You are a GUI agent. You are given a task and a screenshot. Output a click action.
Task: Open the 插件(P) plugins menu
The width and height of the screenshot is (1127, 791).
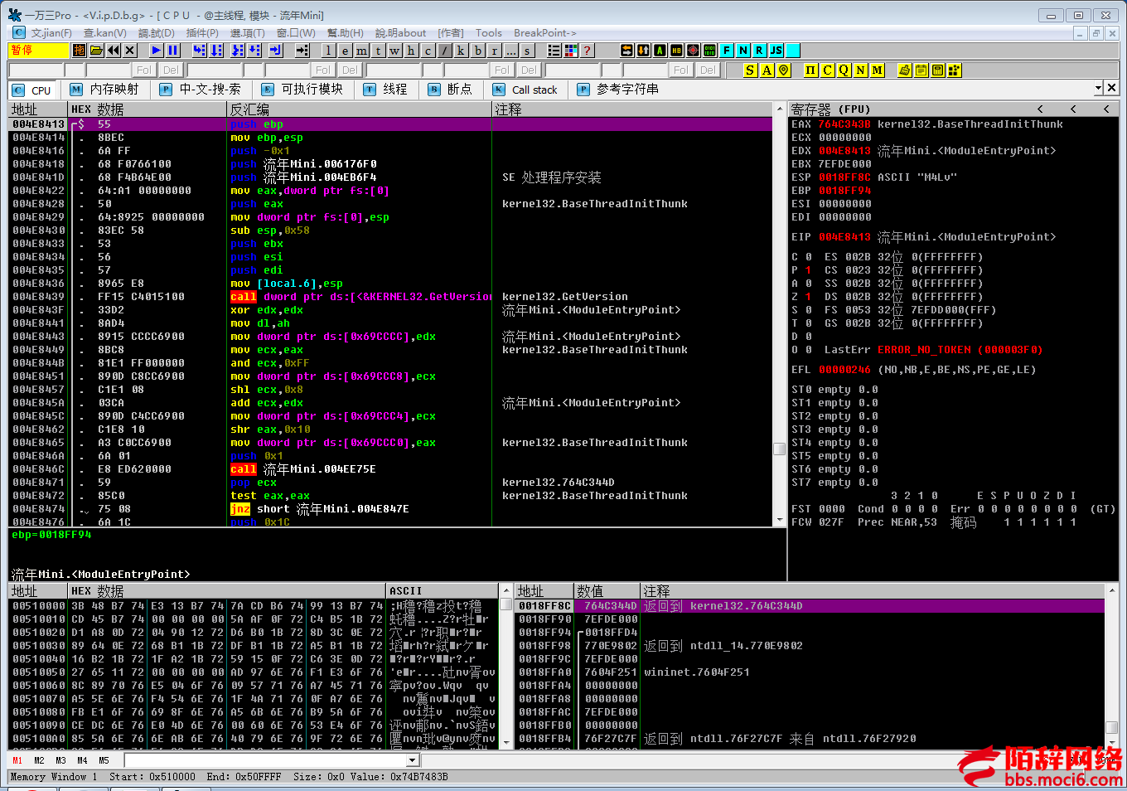pyautogui.click(x=202, y=32)
